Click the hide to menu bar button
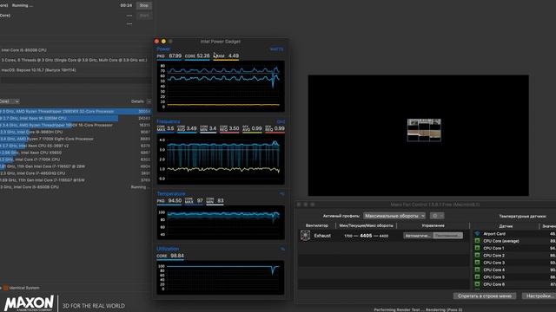556x312 pixels. click(x=485, y=296)
